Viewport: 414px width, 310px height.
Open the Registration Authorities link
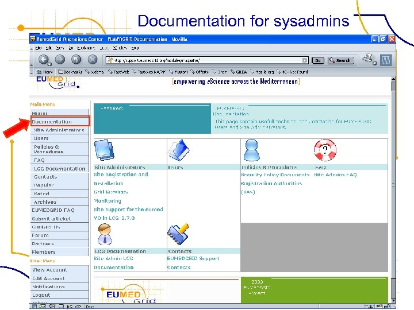pos(271,187)
